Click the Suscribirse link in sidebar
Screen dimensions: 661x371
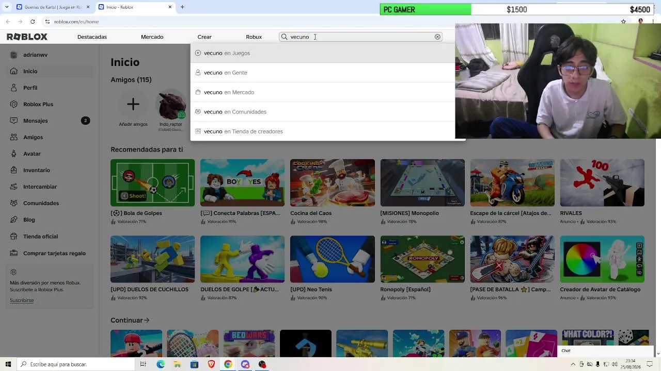click(22, 300)
